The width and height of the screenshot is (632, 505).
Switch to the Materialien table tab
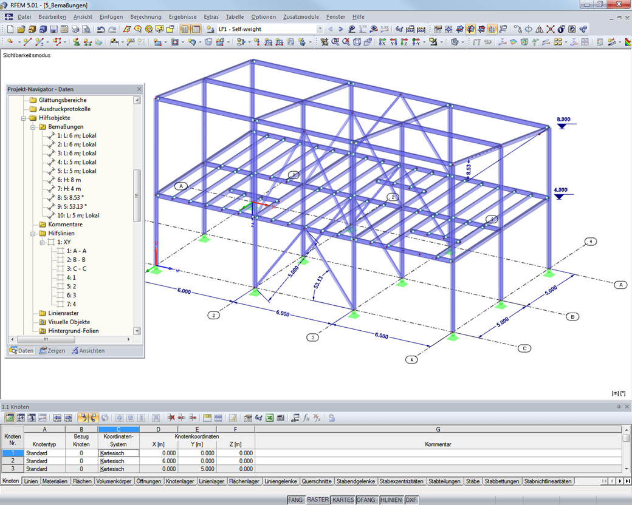55,481
